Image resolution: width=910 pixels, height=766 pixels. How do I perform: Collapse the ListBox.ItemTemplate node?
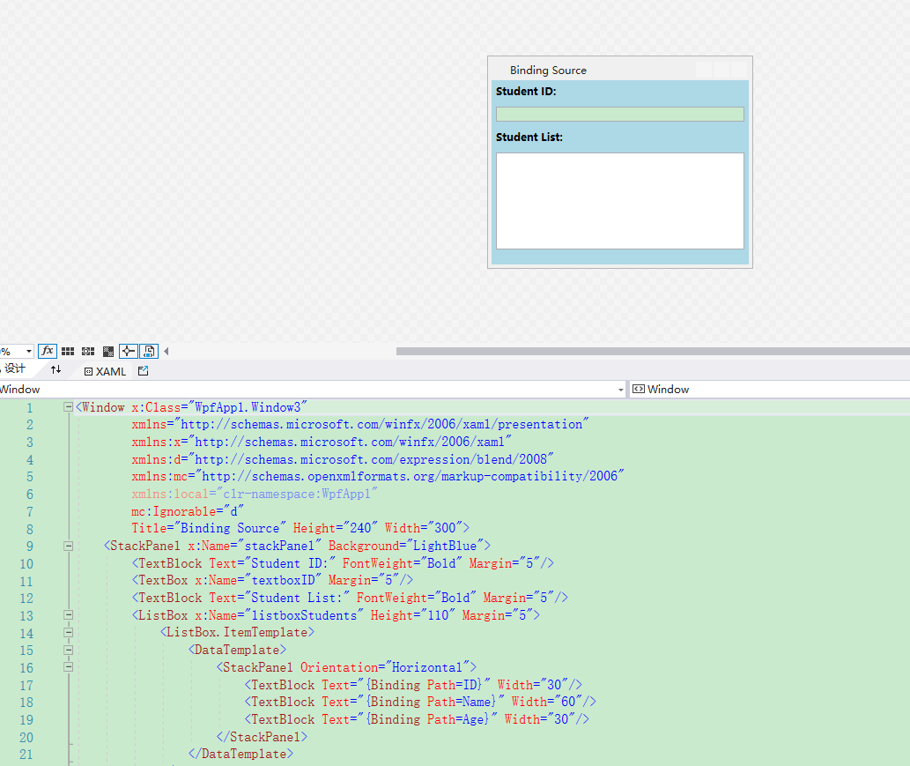[x=68, y=632]
